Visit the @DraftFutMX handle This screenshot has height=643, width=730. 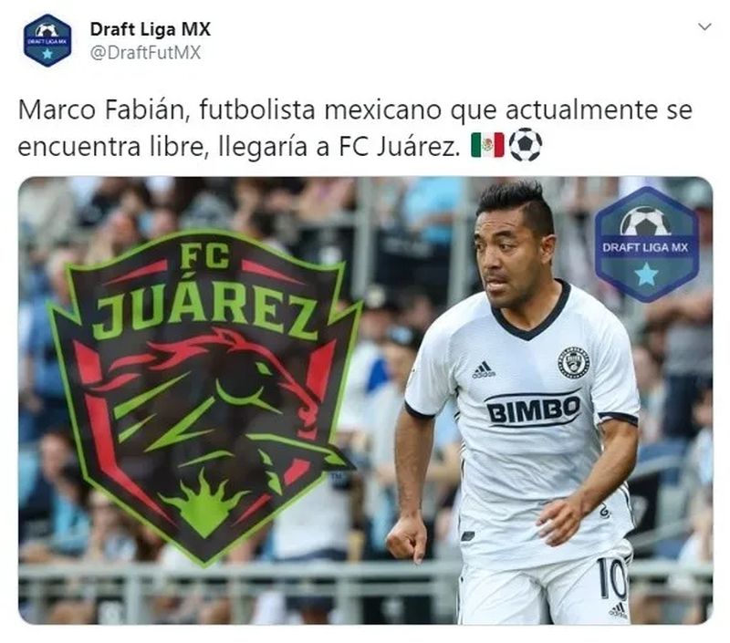[x=145, y=53]
